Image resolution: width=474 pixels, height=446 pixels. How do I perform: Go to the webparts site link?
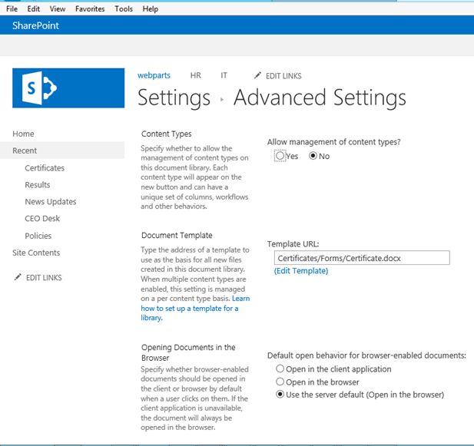154,76
